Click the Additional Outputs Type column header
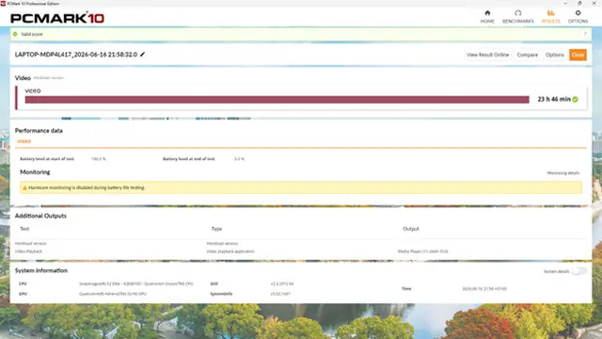The image size is (602, 339). click(x=216, y=229)
